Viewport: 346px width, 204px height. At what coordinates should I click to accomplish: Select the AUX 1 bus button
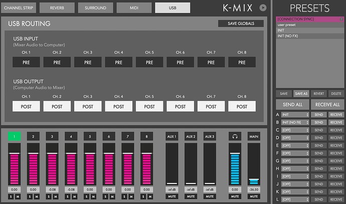[x=172, y=136]
